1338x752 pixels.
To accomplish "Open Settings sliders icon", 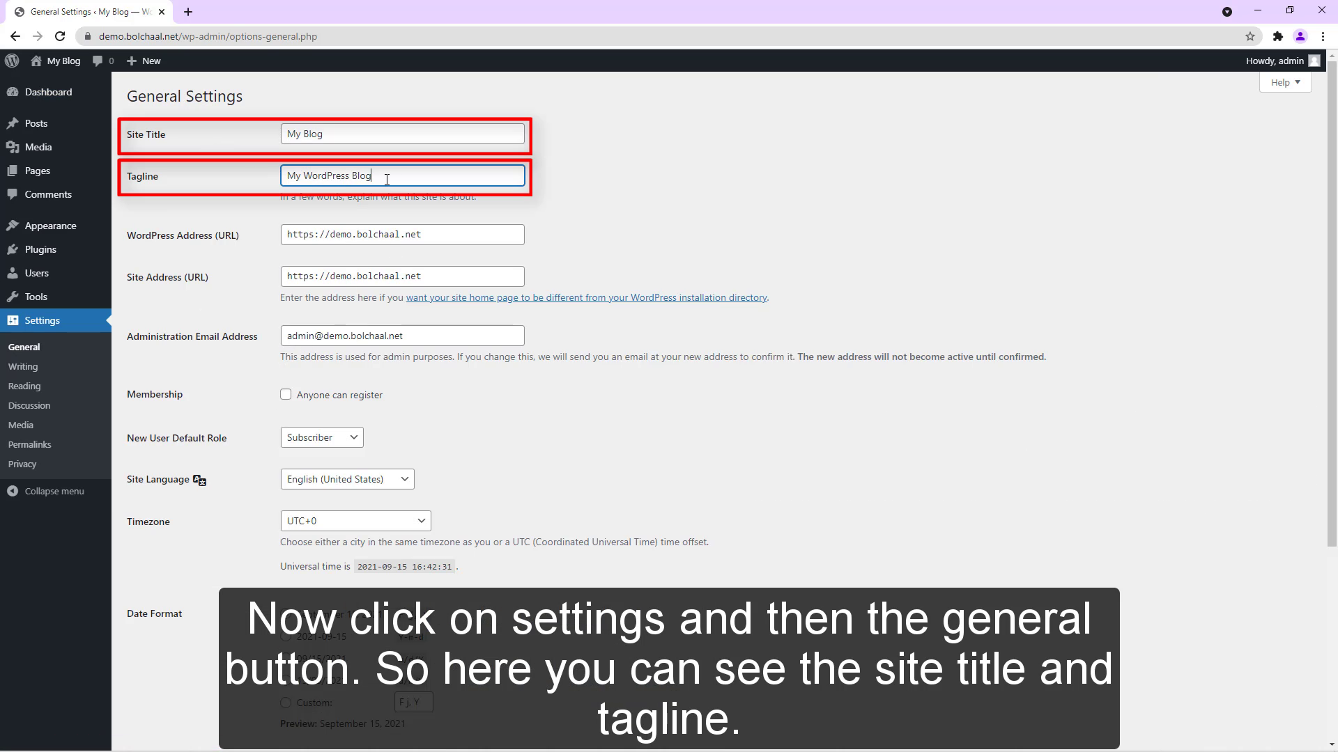I will click(13, 320).
